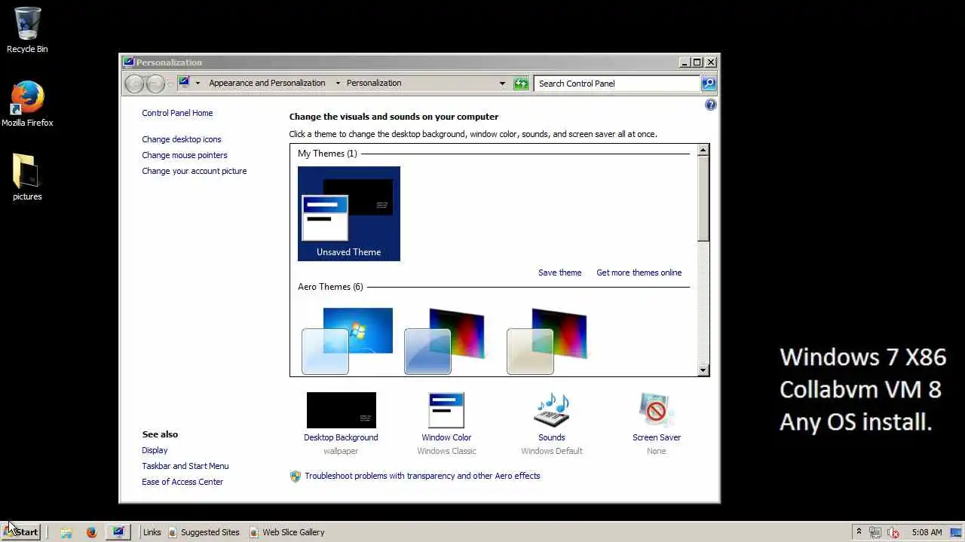The width and height of the screenshot is (965, 542).
Task: Click the green refresh button in address bar
Action: point(521,84)
